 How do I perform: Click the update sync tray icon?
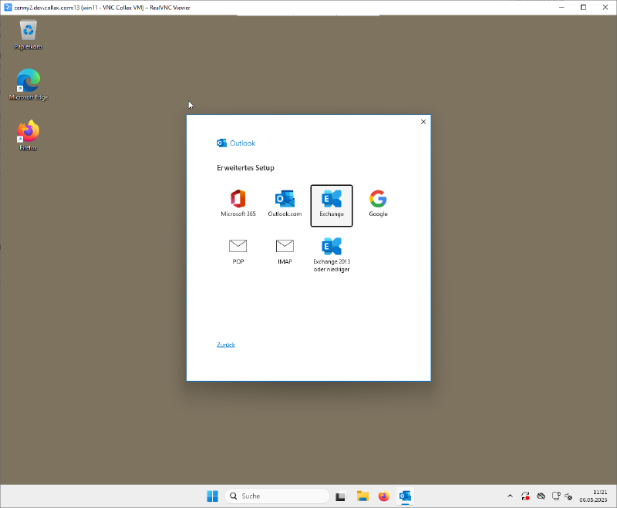tap(525, 496)
